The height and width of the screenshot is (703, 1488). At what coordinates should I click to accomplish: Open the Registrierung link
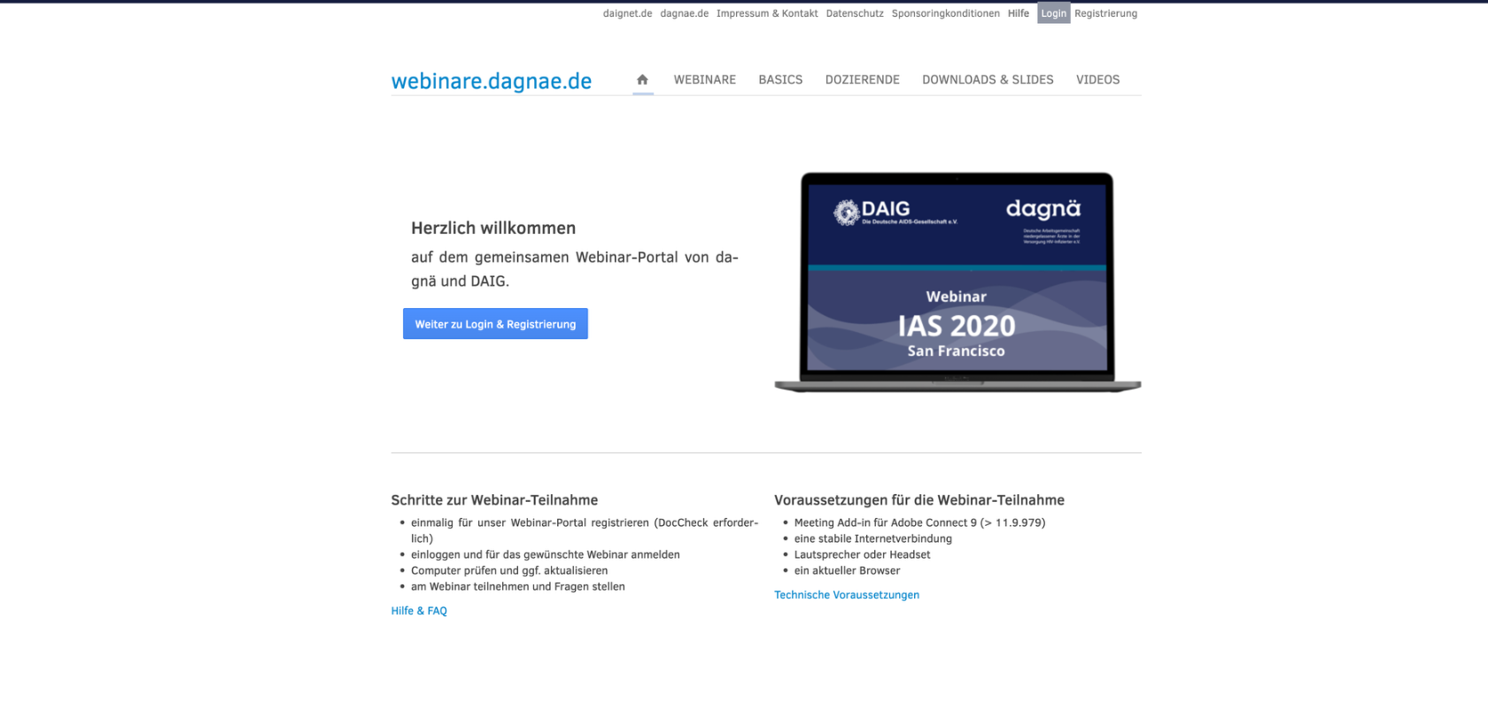(1105, 13)
